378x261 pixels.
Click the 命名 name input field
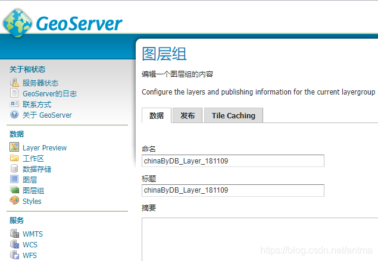[233, 161]
